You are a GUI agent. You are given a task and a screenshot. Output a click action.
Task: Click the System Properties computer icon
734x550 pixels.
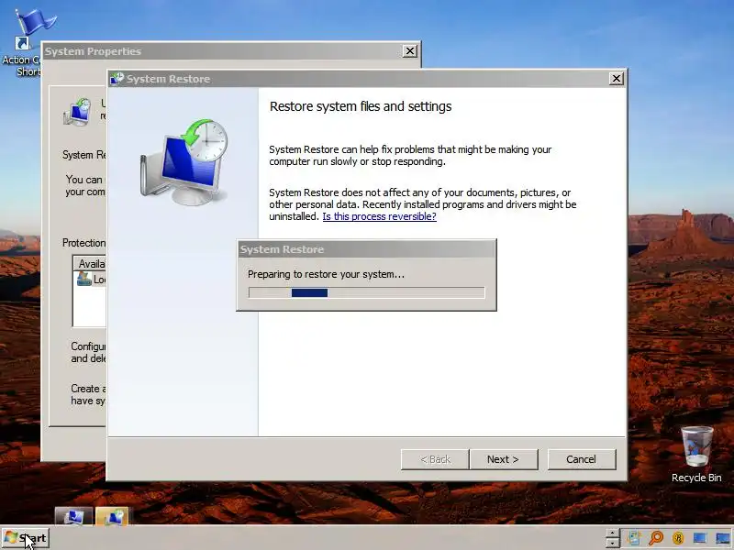[77, 112]
